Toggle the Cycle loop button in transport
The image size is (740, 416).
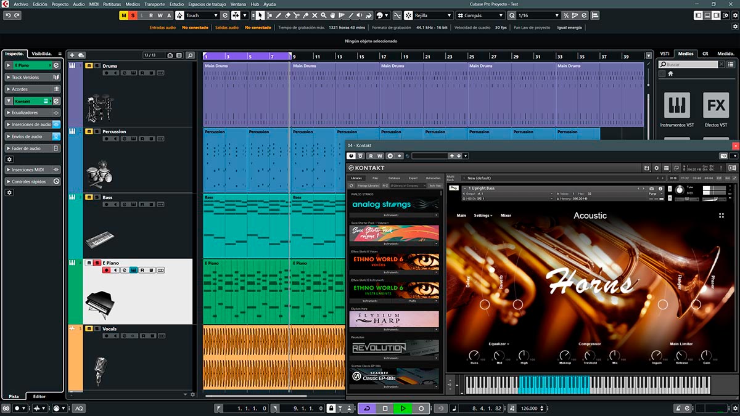[x=368, y=408]
